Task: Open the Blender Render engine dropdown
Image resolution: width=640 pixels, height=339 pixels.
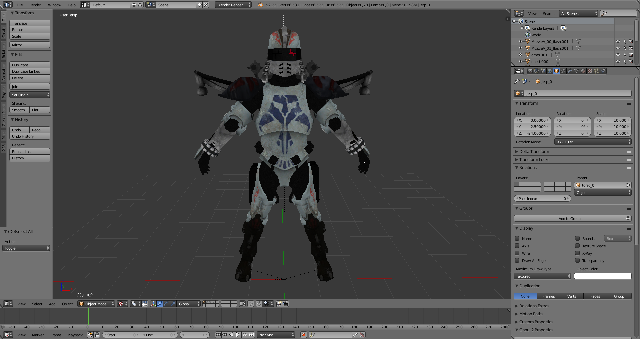Action: 233,5
